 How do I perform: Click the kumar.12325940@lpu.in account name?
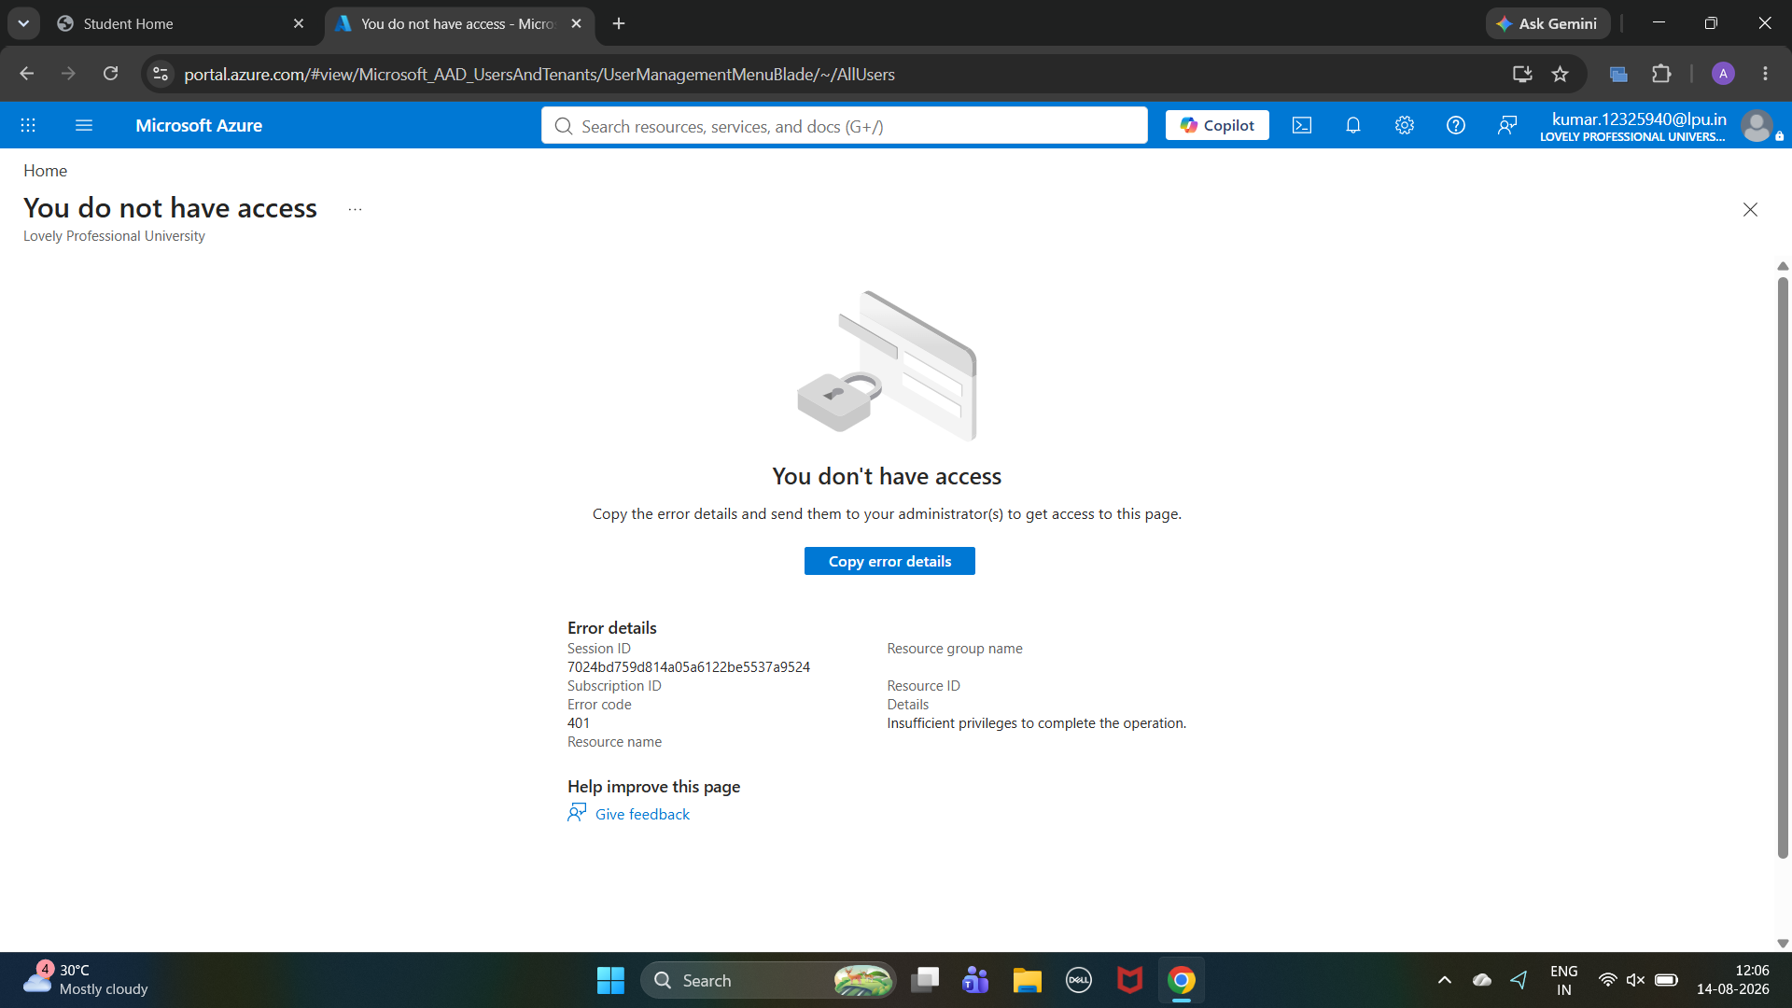[x=1639, y=119]
